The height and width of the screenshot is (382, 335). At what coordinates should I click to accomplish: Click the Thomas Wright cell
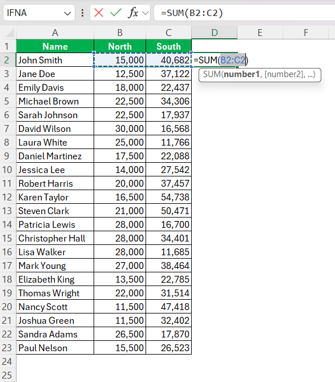point(55,293)
